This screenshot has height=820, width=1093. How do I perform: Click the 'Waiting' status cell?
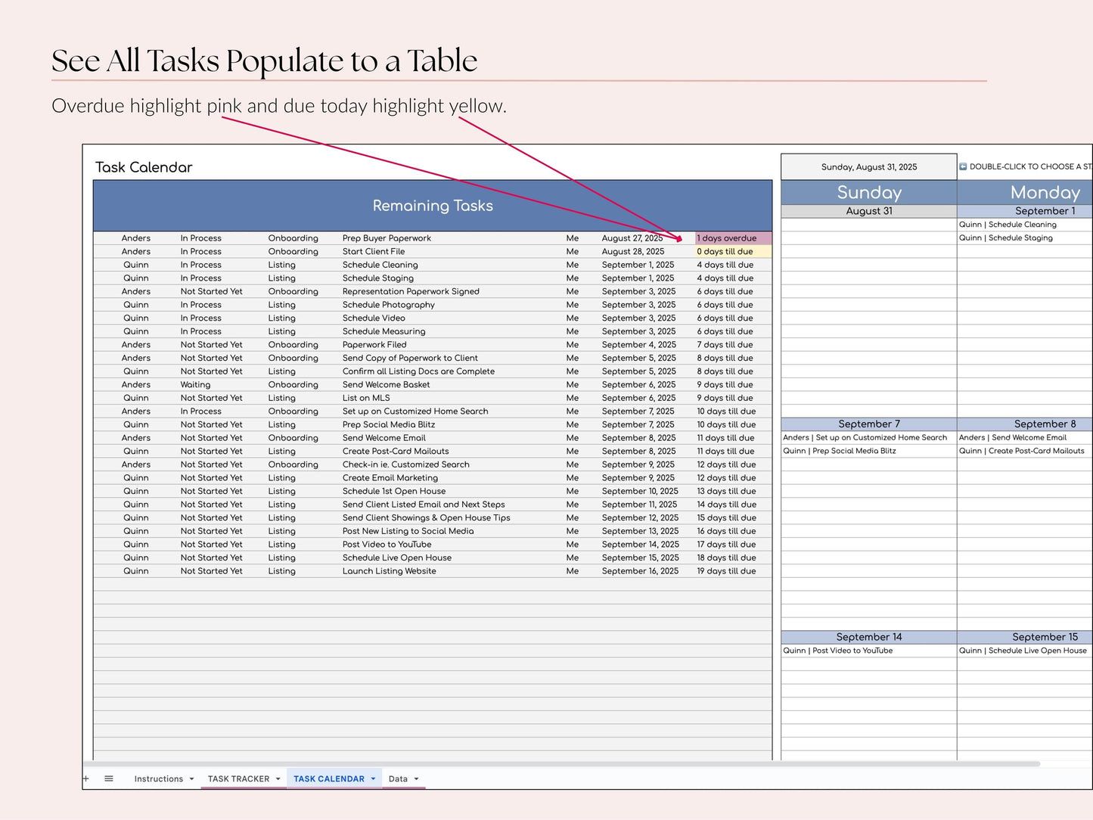coord(195,384)
